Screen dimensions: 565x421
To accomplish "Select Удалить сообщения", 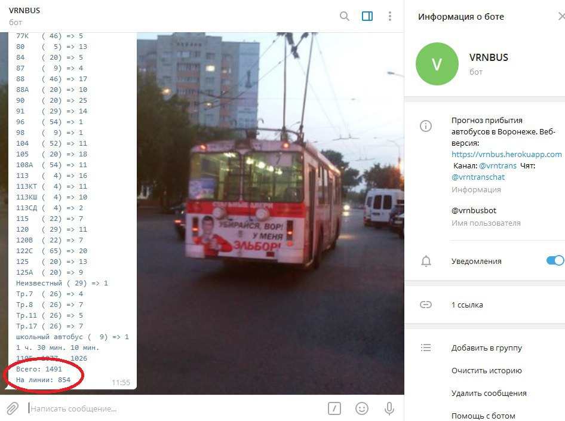I will tap(489, 394).
